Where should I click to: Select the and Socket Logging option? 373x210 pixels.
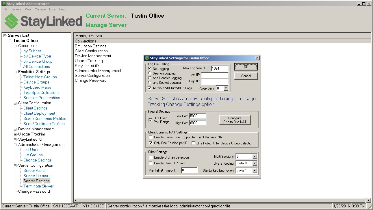coord(149,82)
